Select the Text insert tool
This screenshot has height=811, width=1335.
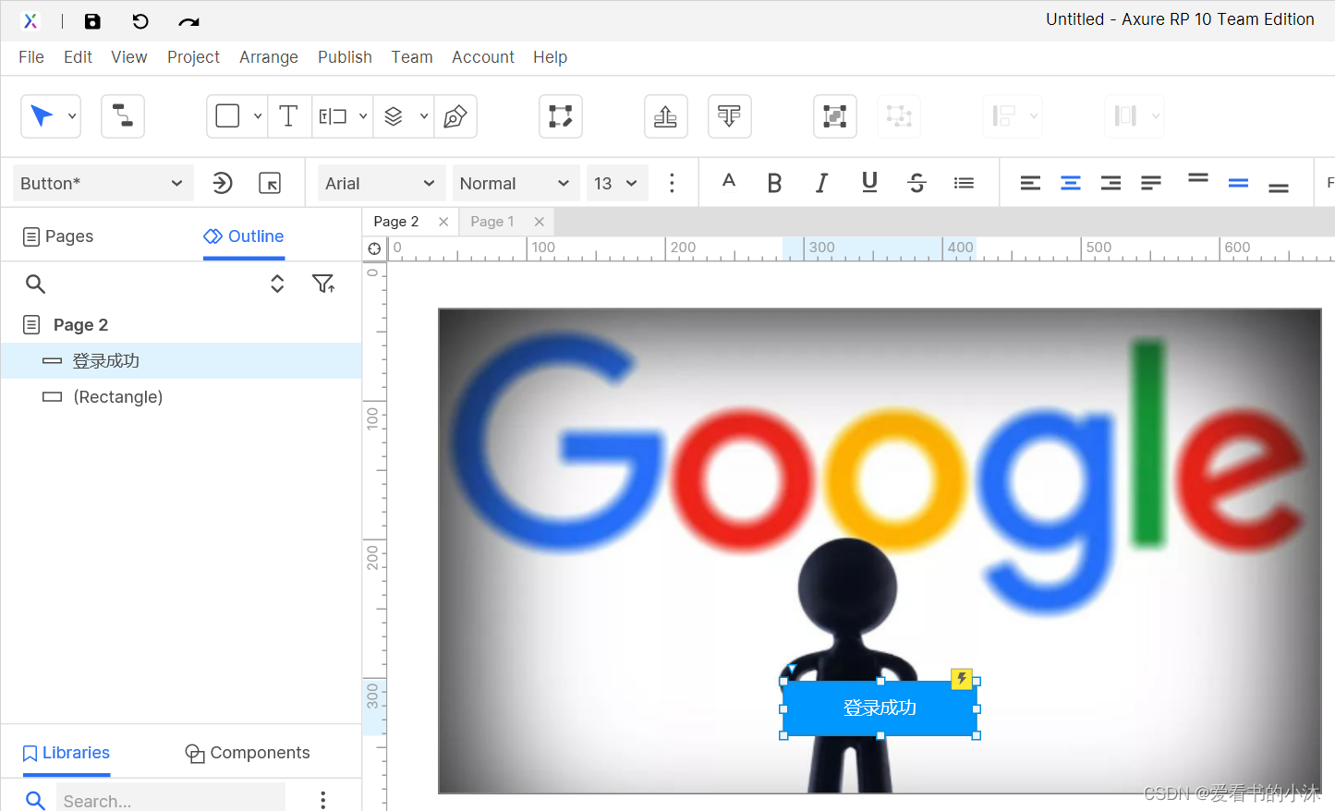tap(288, 116)
